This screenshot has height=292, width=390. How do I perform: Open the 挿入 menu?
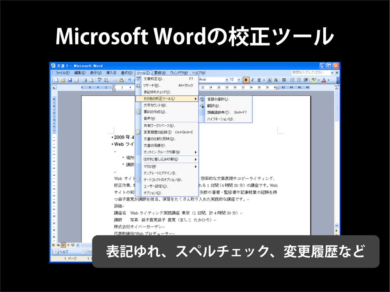pos(111,73)
